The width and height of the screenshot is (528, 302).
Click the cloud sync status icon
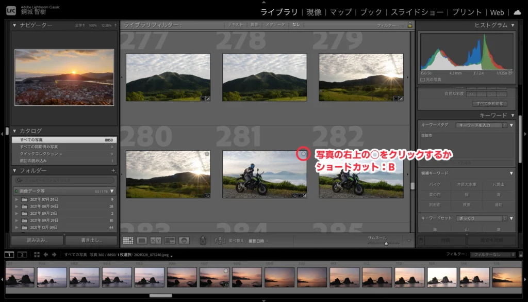coord(517,12)
